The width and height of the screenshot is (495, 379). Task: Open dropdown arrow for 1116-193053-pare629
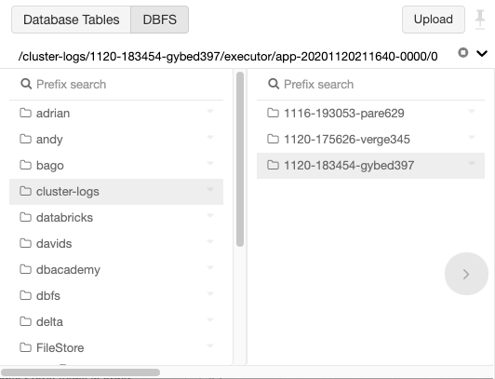pyautogui.click(x=472, y=111)
